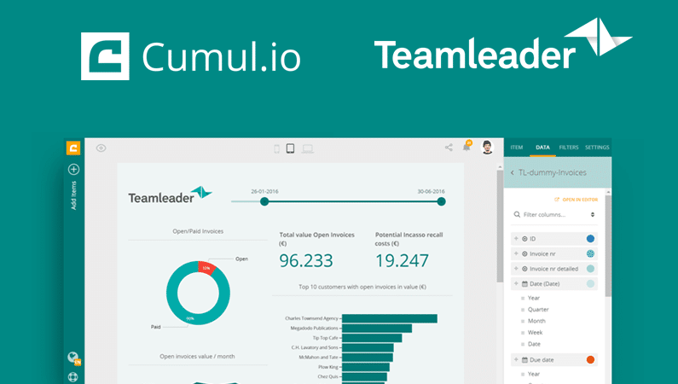678x384 pixels.
Task: Click the 96.233 open invoices value
Action: point(305,261)
